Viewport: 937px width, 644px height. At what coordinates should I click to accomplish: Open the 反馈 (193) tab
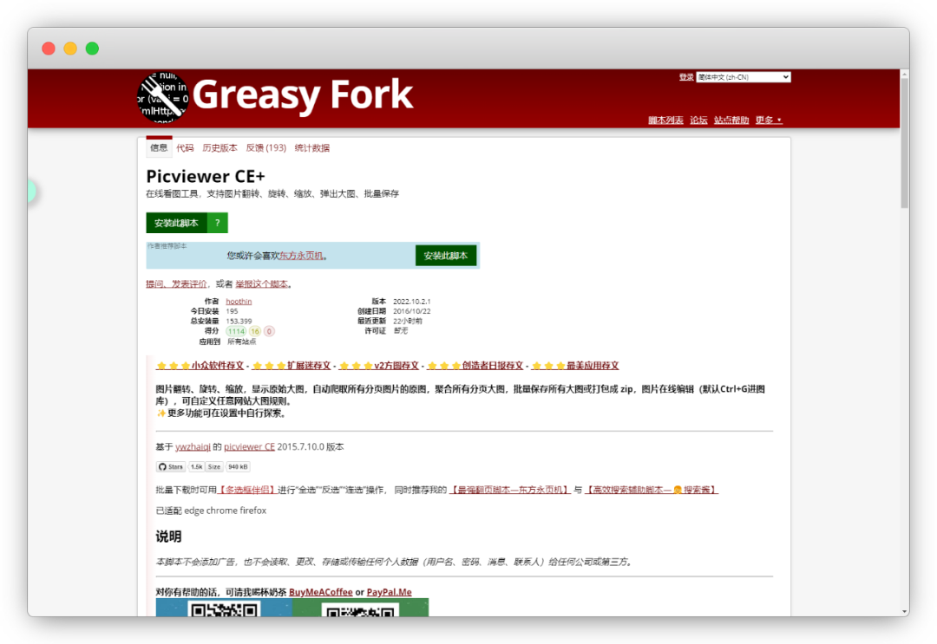(x=266, y=148)
